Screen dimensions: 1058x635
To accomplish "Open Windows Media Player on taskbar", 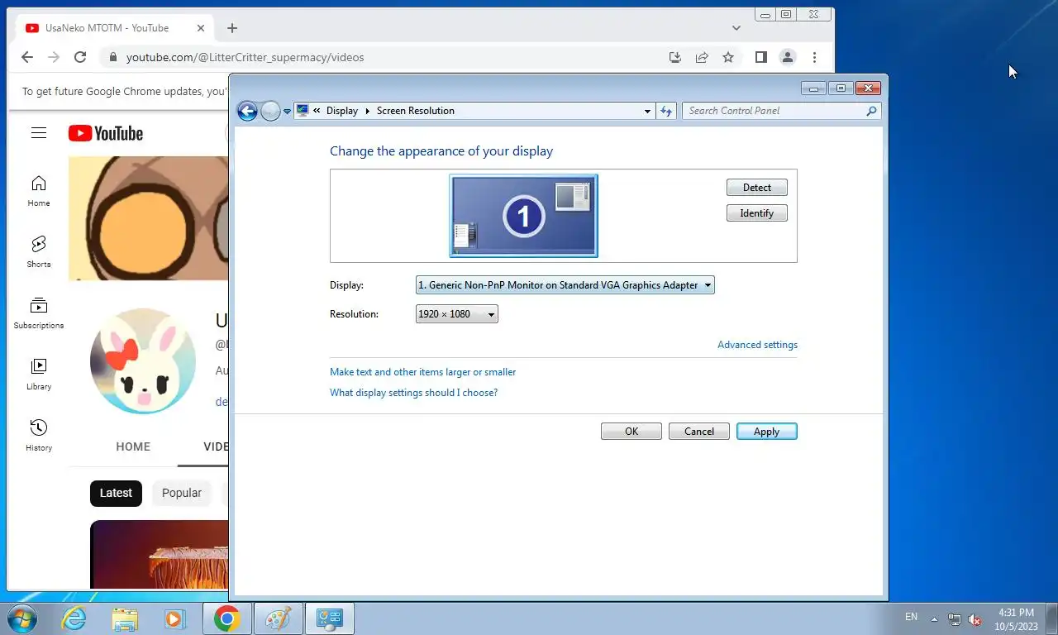I will pyautogui.click(x=174, y=618).
